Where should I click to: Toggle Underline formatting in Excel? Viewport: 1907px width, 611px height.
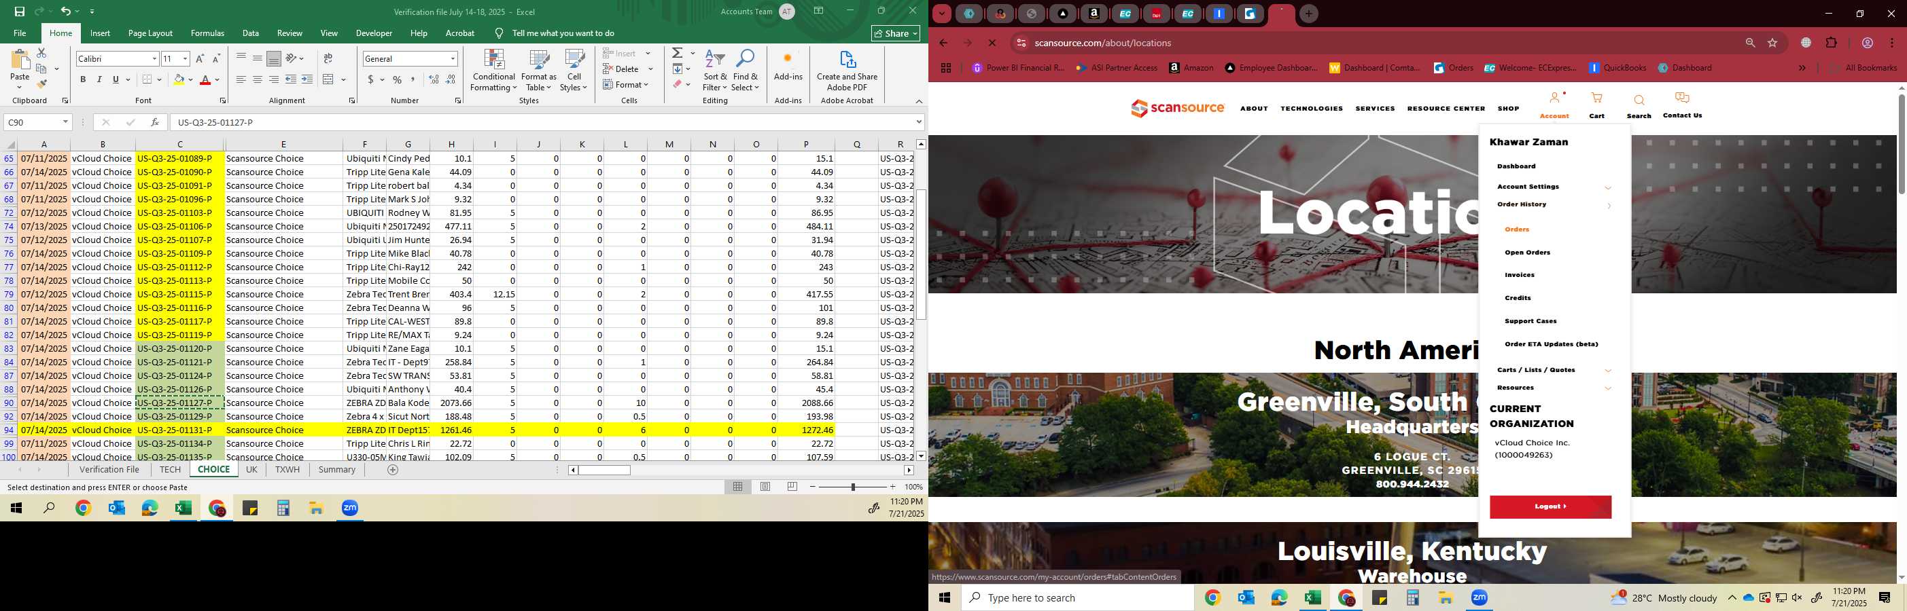[116, 79]
